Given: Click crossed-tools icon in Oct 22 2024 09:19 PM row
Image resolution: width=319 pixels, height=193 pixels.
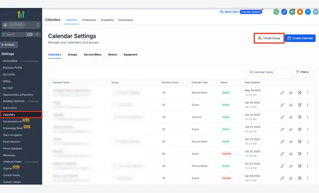Looking at the screenshot, I should click(299, 141).
